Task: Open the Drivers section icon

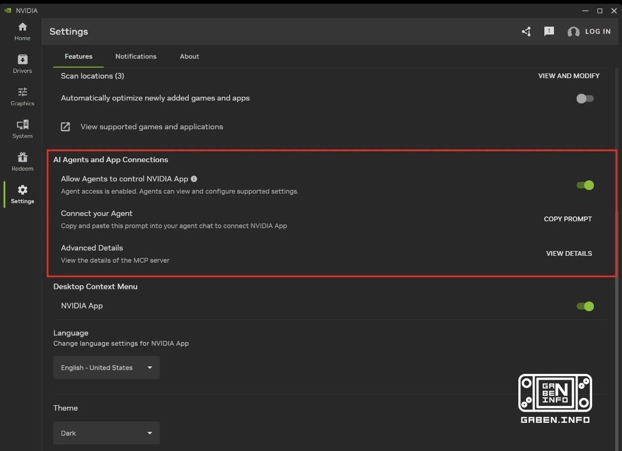Action: coord(22,60)
